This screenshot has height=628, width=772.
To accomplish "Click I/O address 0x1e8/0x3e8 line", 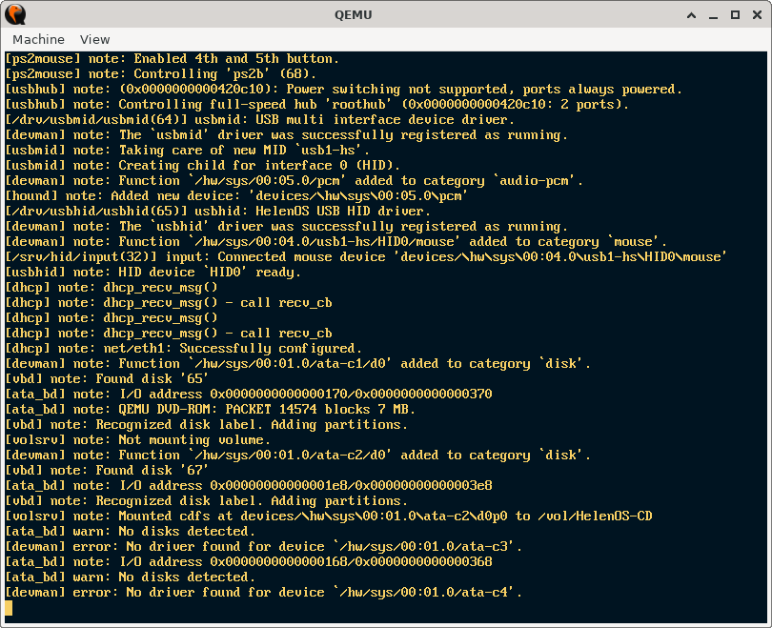I will (x=249, y=486).
